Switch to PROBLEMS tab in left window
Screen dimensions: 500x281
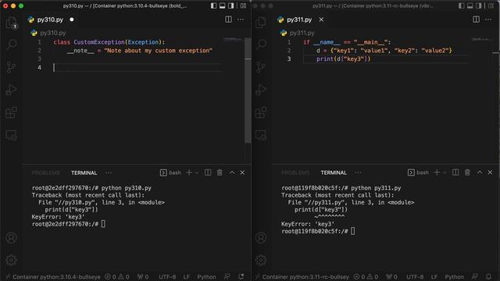click(46, 173)
